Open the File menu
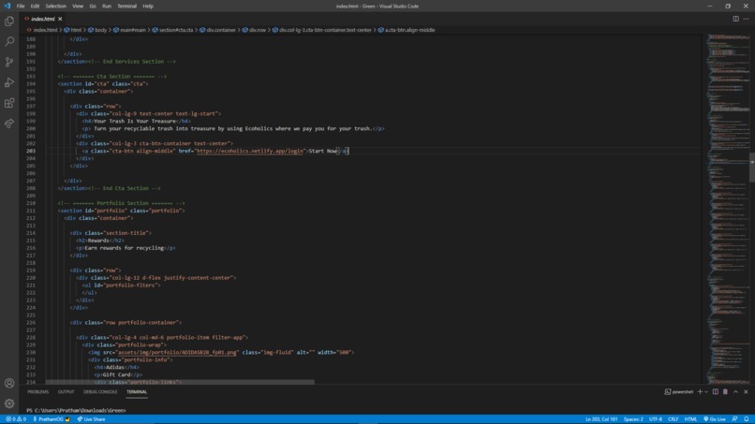 click(x=21, y=7)
